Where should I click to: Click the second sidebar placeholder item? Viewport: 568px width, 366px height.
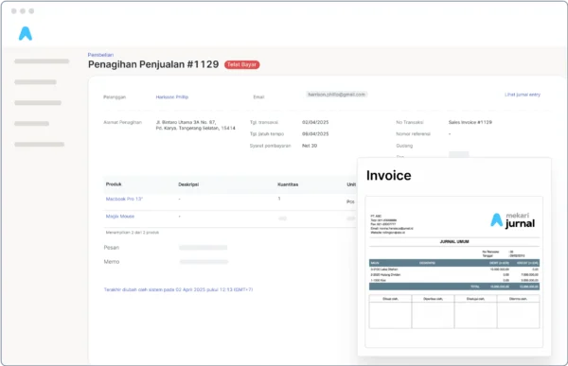[35, 82]
